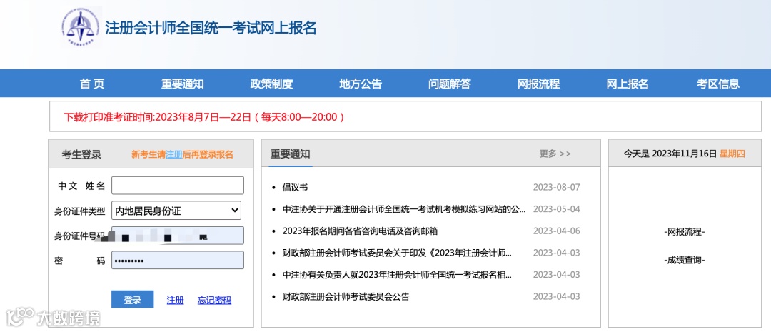Focus the 身份证件号码 input field
This screenshot has height=332, width=771.
[x=178, y=236]
